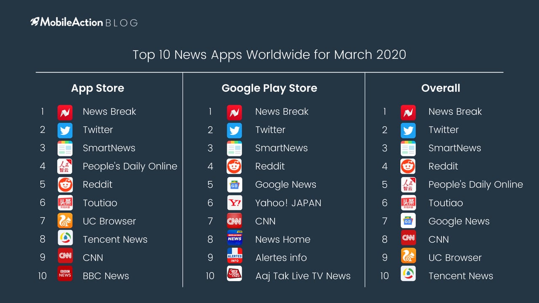Click Toutiao icon in Overall column
The image size is (539, 303).
tap(408, 203)
